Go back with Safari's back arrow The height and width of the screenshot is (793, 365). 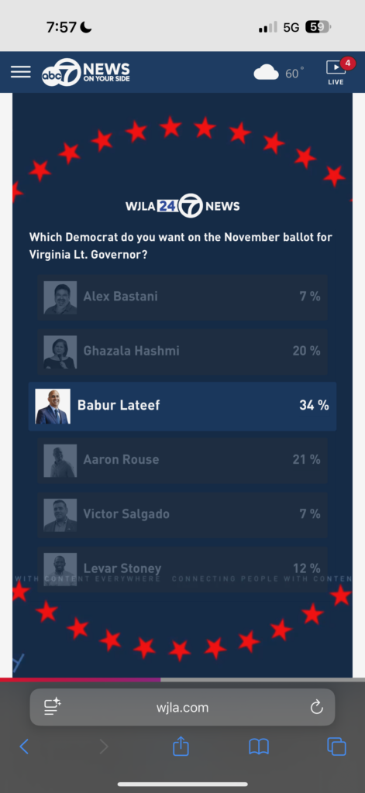[x=24, y=747]
